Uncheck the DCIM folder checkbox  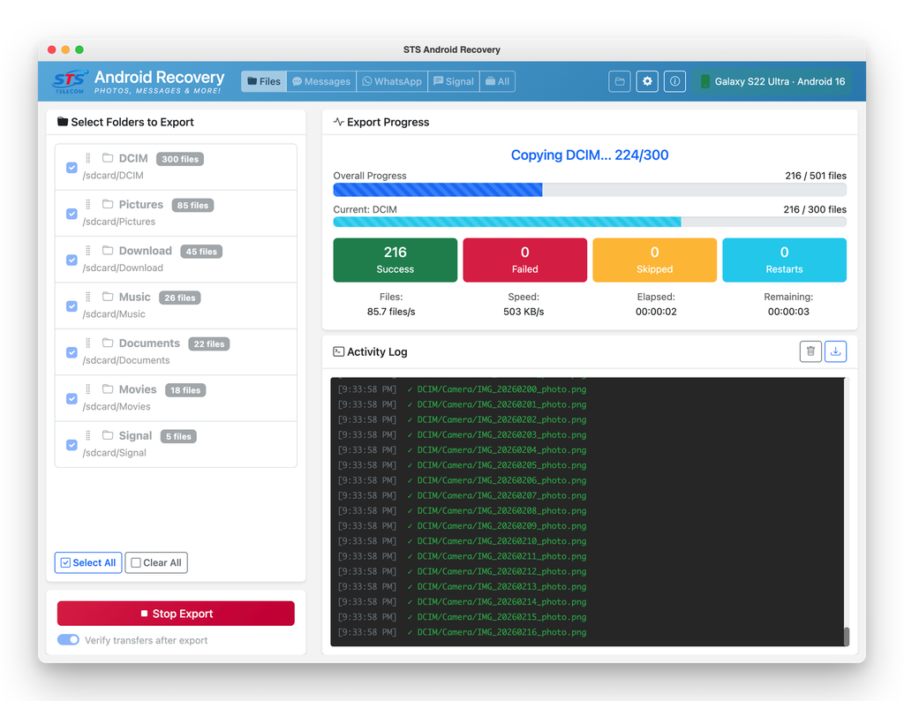coord(72,167)
